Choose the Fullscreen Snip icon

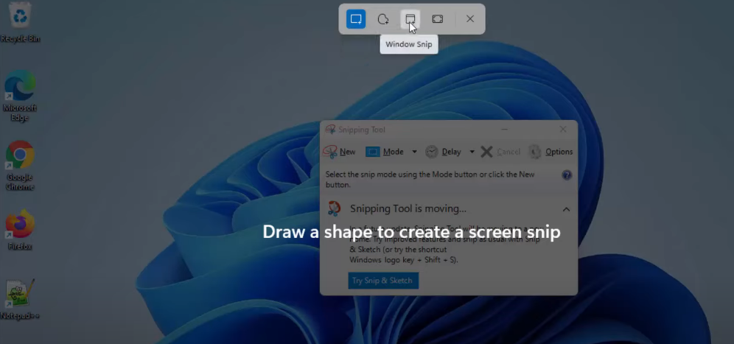click(438, 19)
